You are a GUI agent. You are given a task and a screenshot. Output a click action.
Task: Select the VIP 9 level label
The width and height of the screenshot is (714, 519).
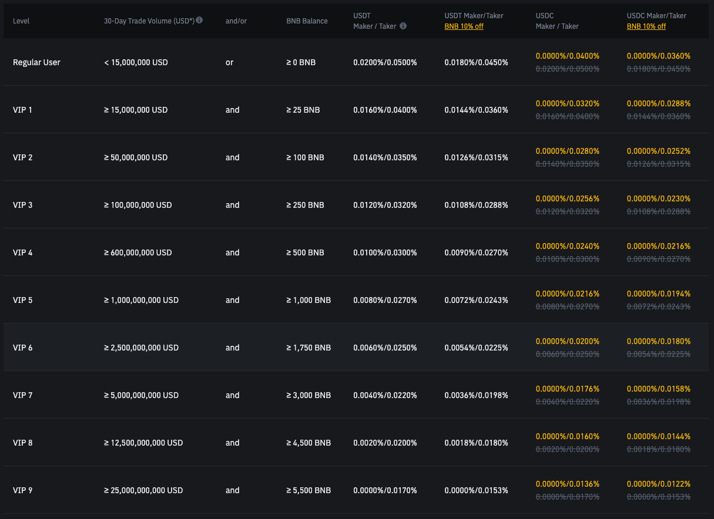tap(22, 490)
